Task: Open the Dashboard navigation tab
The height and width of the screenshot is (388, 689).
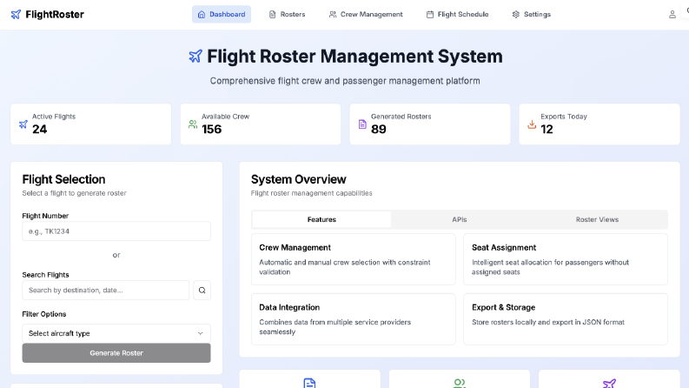Action: point(222,15)
